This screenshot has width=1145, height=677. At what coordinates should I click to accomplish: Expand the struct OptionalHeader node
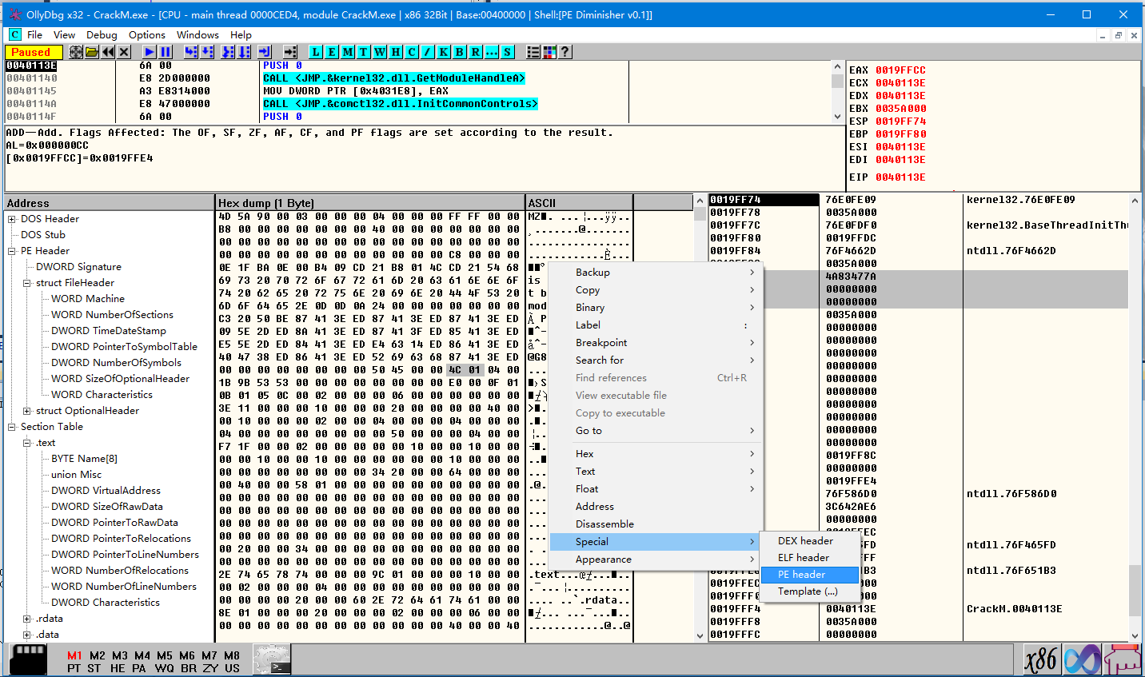point(27,411)
